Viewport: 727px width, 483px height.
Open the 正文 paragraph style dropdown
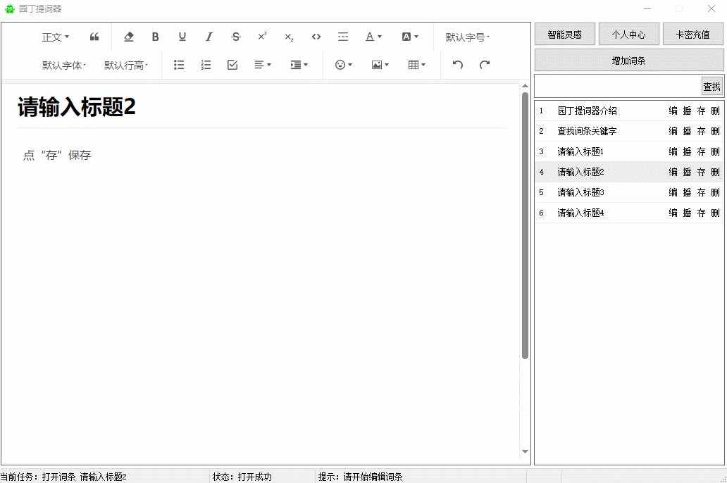pos(56,37)
